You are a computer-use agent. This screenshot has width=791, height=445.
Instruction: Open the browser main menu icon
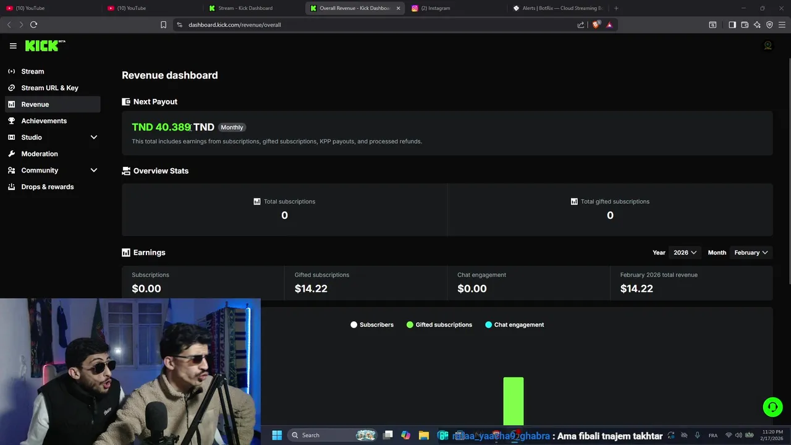(782, 25)
